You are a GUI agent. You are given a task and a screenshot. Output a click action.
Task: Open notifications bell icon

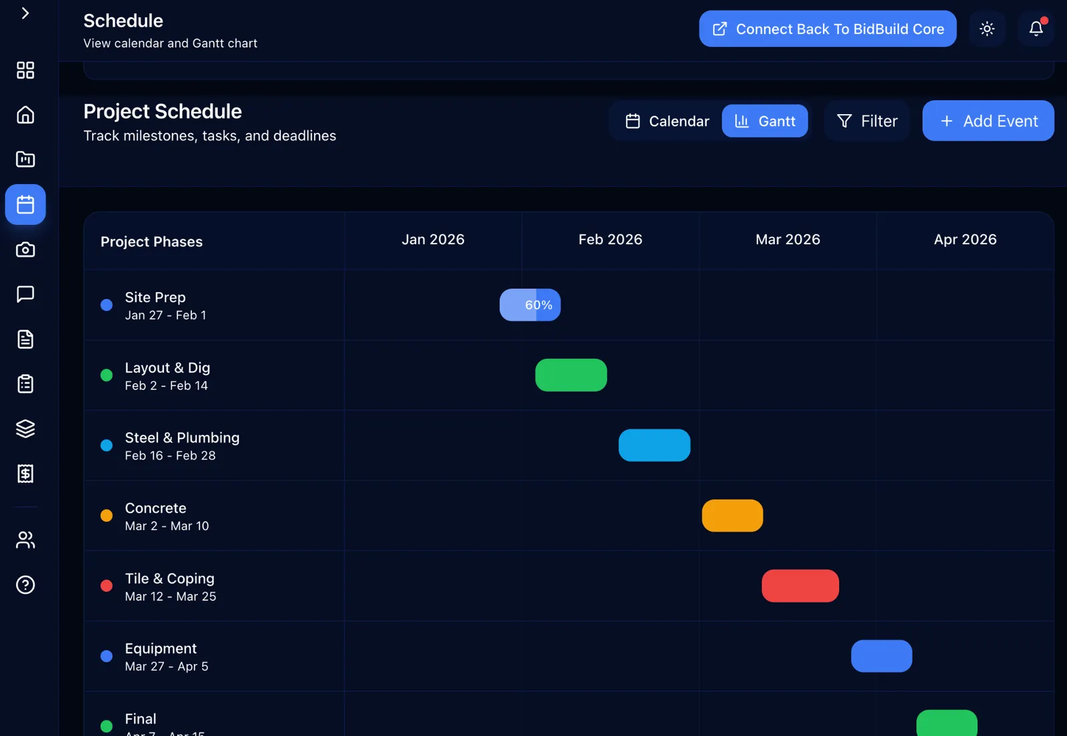click(1036, 29)
